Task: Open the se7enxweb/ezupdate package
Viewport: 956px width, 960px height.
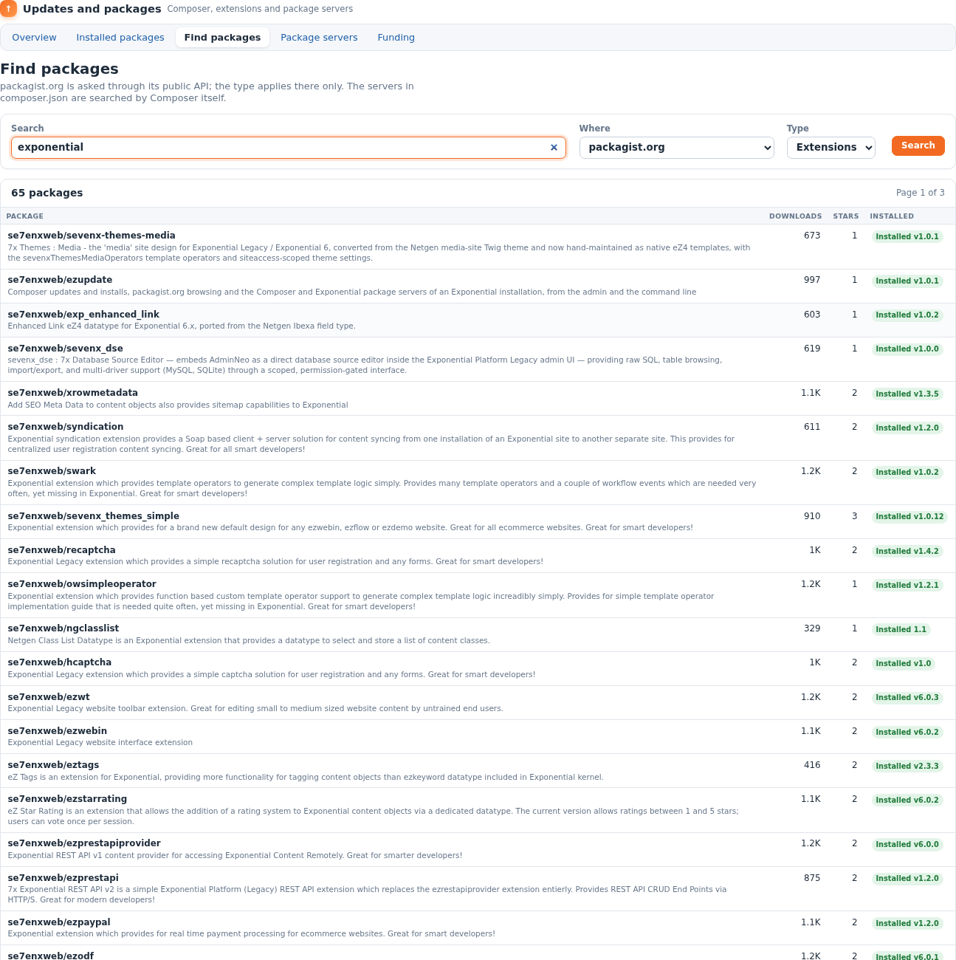Action: click(60, 280)
